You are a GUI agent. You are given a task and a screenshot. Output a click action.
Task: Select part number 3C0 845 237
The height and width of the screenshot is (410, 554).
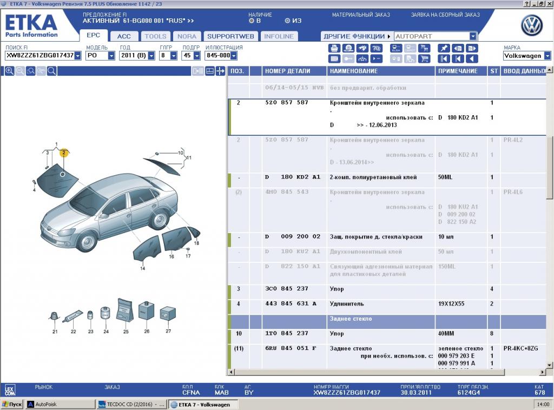tap(287, 288)
